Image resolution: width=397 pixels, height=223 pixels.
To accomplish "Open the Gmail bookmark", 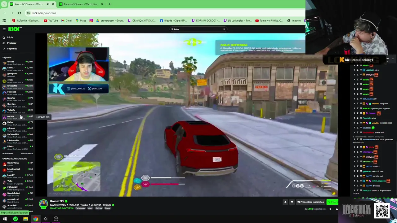I will point(67,21).
